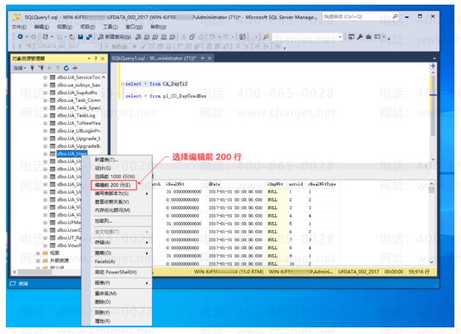The image size is (461, 334).
Task: Click the Connect Object Explorer plug icon
Action: tap(32, 68)
